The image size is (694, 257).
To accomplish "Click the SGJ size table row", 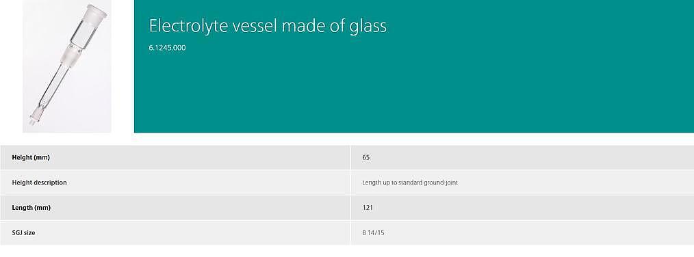I will pos(347,232).
